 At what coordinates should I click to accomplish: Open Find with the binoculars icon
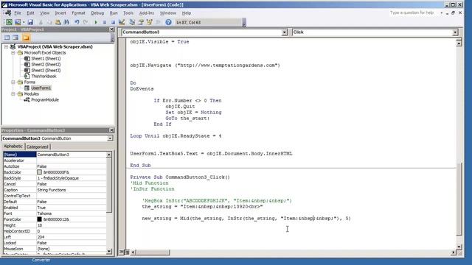tap(66, 22)
